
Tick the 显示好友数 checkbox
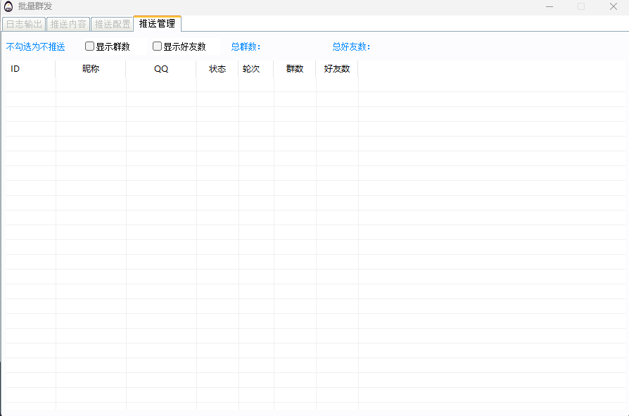[x=158, y=46]
